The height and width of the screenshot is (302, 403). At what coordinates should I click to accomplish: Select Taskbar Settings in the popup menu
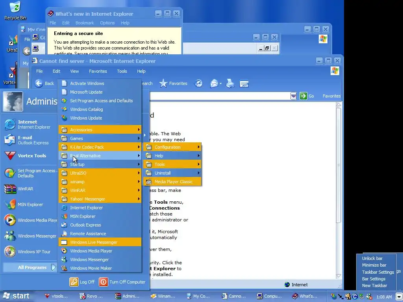click(378, 272)
